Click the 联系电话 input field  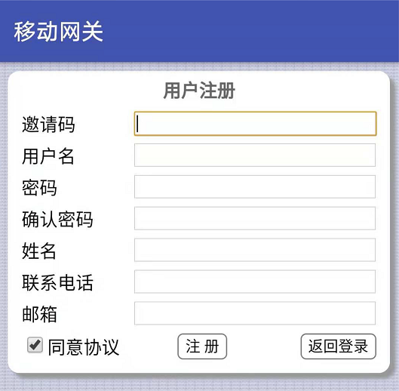pos(255,282)
